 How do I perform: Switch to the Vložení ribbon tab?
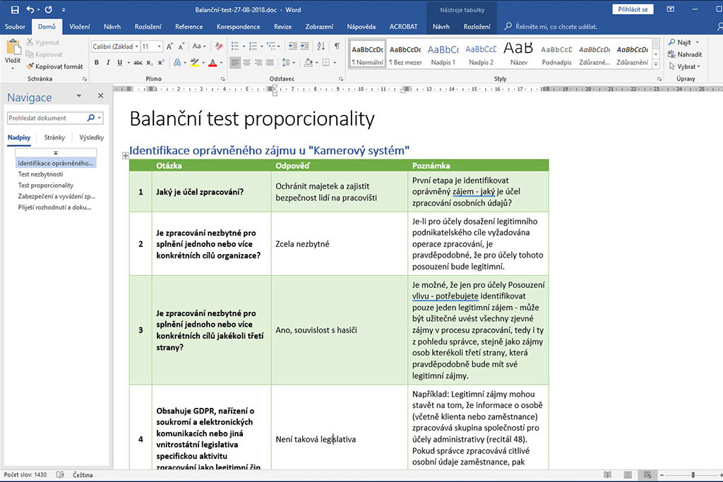click(80, 27)
